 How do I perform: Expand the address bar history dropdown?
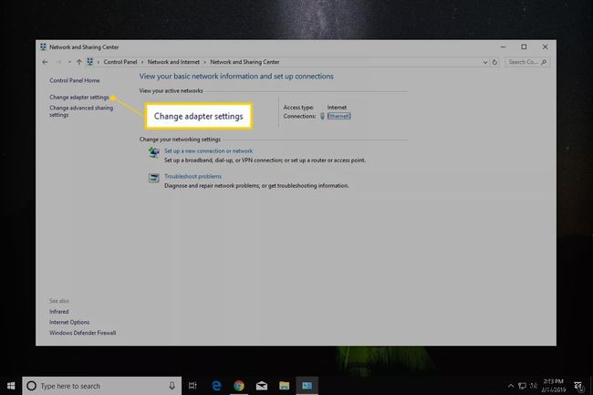pyautogui.click(x=484, y=62)
